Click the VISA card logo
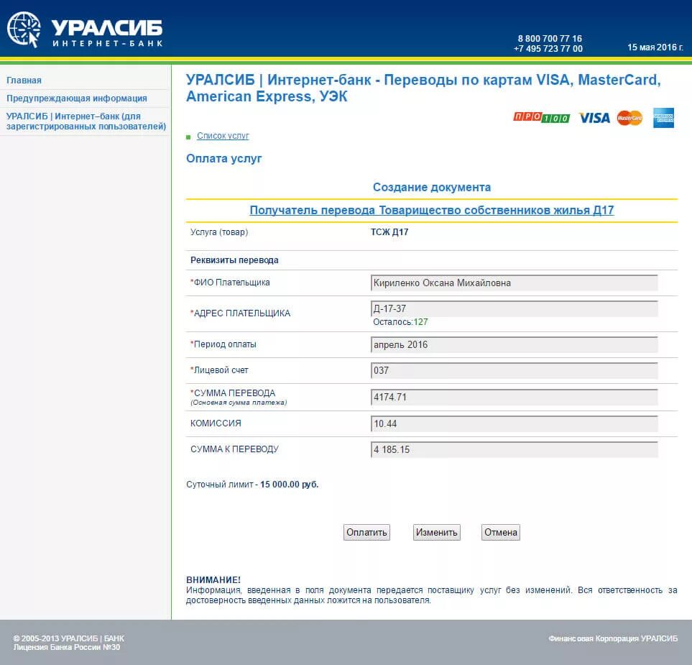 click(594, 118)
